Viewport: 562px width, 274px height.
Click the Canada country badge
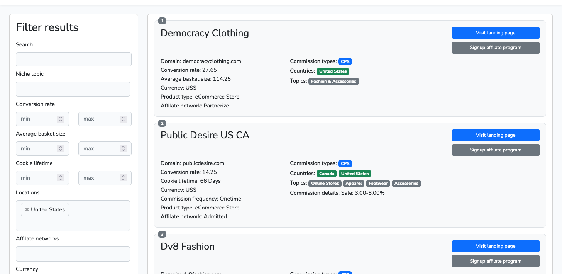coord(327,174)
